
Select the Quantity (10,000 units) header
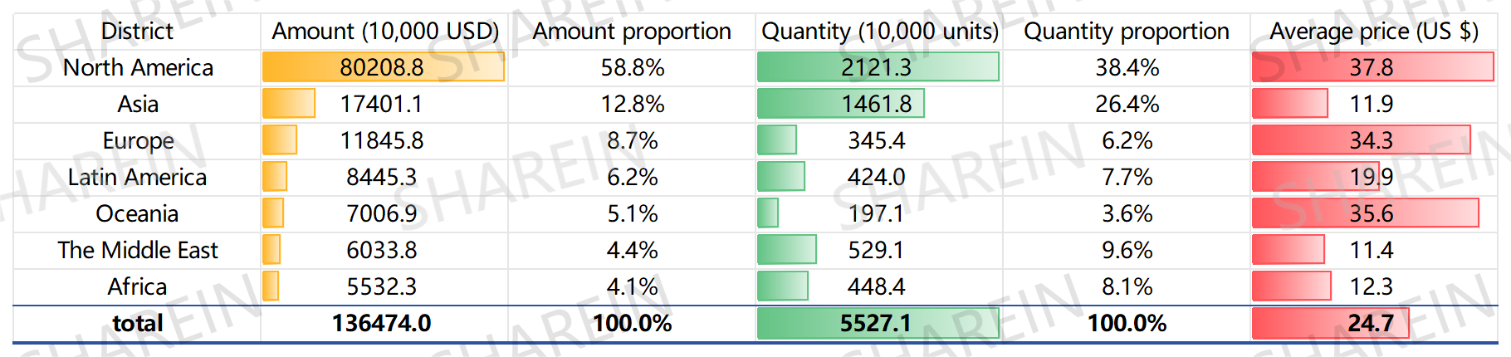(879, 32)
